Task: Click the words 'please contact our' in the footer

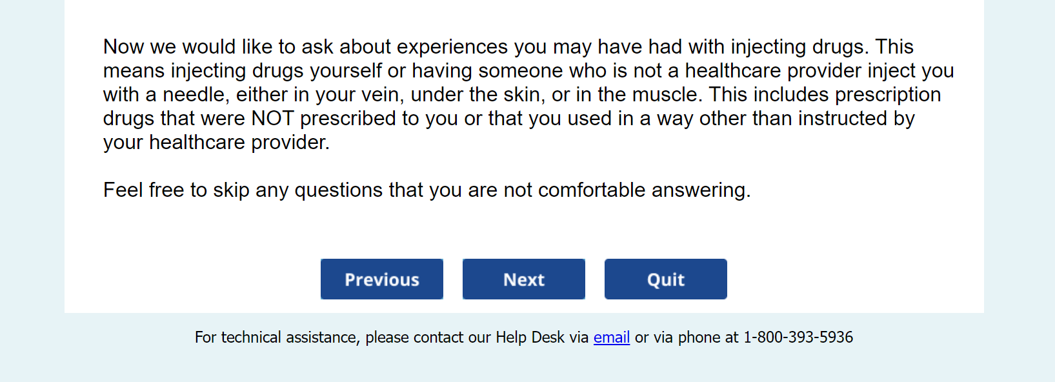Action: click(x=428, y=337)
